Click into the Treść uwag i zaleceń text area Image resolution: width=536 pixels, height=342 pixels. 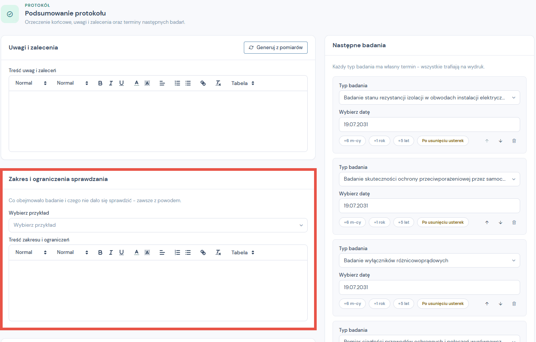(x=158, y=121)
